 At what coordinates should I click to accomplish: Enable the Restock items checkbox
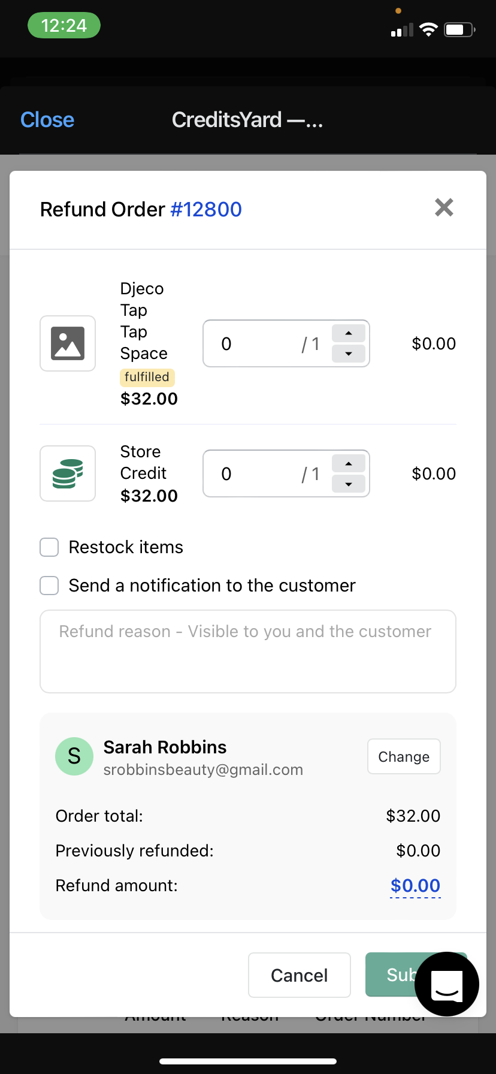(49, 547)
